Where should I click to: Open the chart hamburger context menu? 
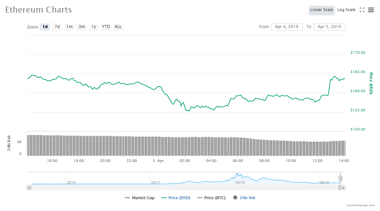(x=371, y=10)
